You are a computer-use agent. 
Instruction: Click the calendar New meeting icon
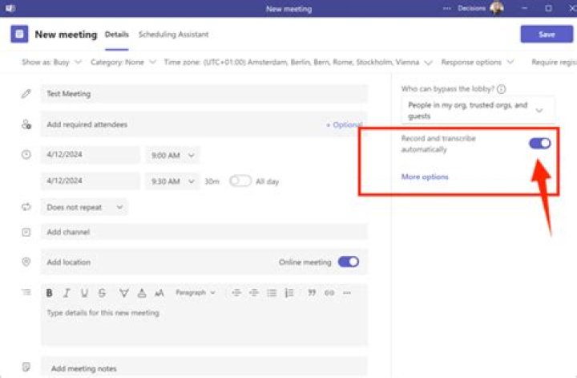tap(19, 35)
